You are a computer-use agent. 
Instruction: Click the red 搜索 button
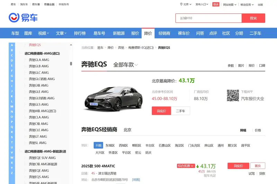(x=253, y=18)
